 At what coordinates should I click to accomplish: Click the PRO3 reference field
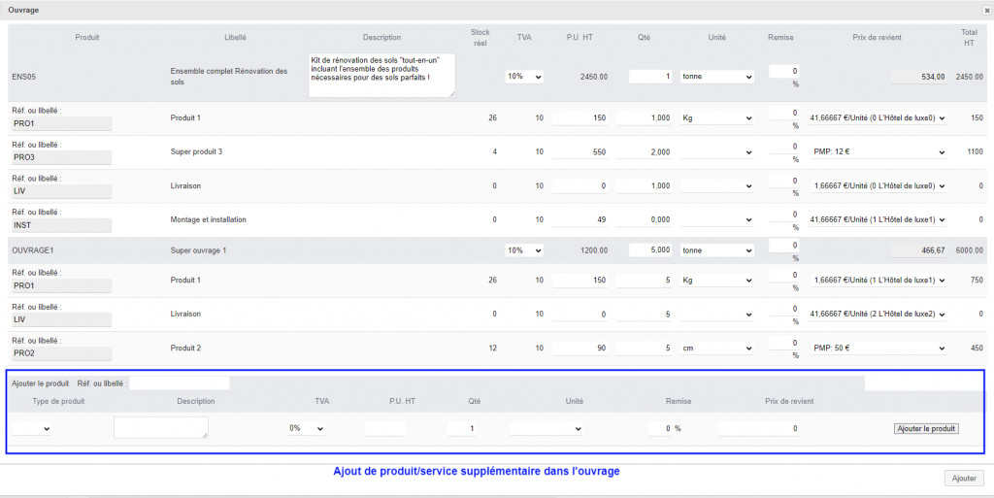click(61, 157)
